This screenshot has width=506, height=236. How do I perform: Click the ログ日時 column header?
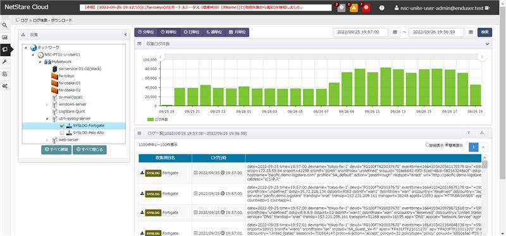tap(218, 158)
